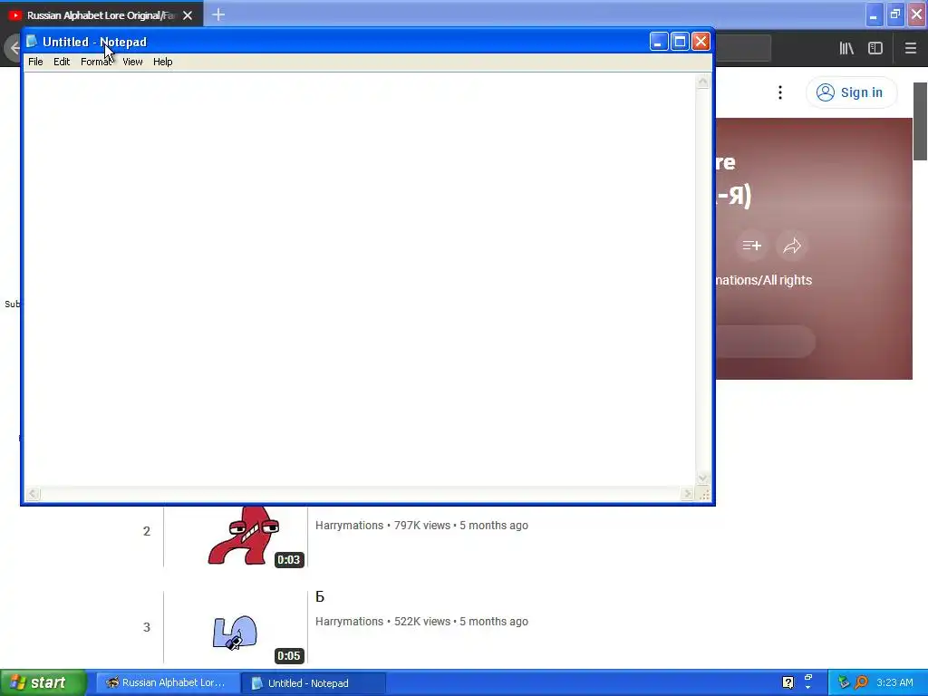Click the Notepad horizontal scrollbar left arrow
The image size is (928, 696).
point(34,494)
